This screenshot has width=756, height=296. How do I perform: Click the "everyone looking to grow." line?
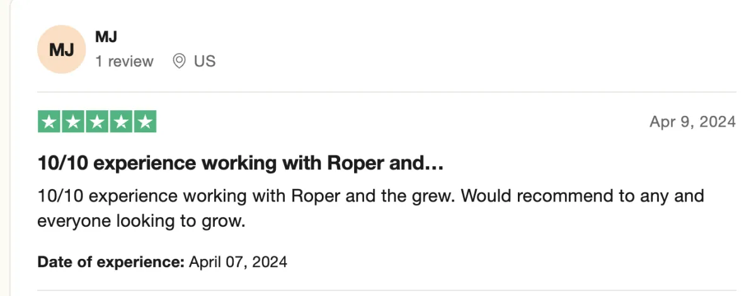tap(140, 221)
